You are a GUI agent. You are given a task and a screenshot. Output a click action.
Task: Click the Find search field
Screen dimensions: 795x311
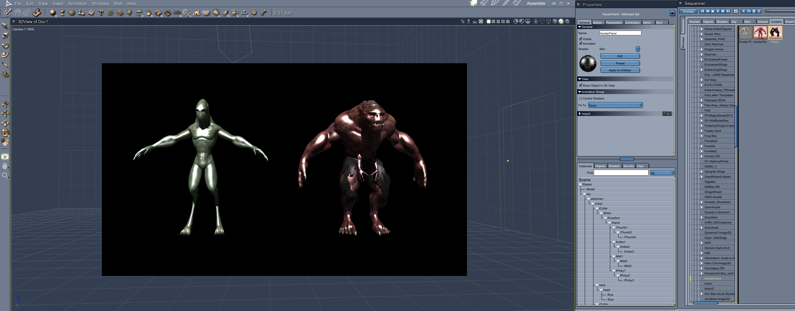click(x=621, y=173)
